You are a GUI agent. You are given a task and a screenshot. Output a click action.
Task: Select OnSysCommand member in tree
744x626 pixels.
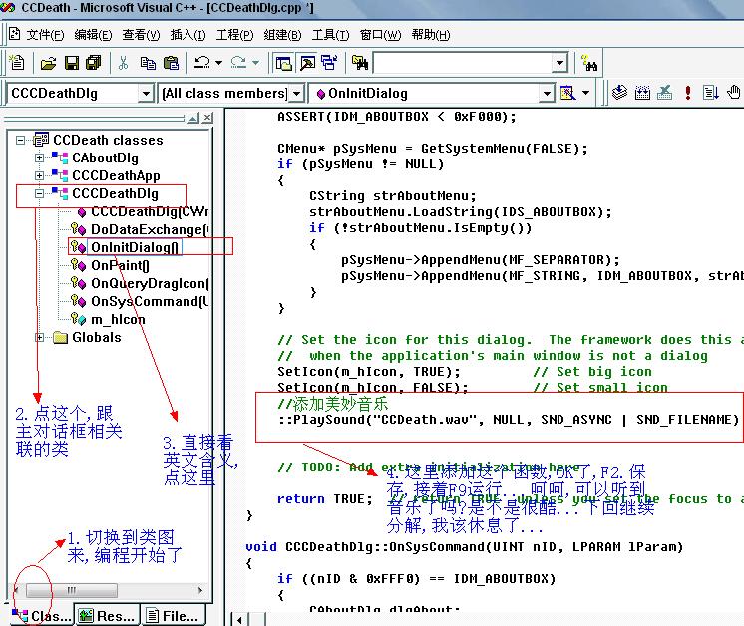[150, 302]
